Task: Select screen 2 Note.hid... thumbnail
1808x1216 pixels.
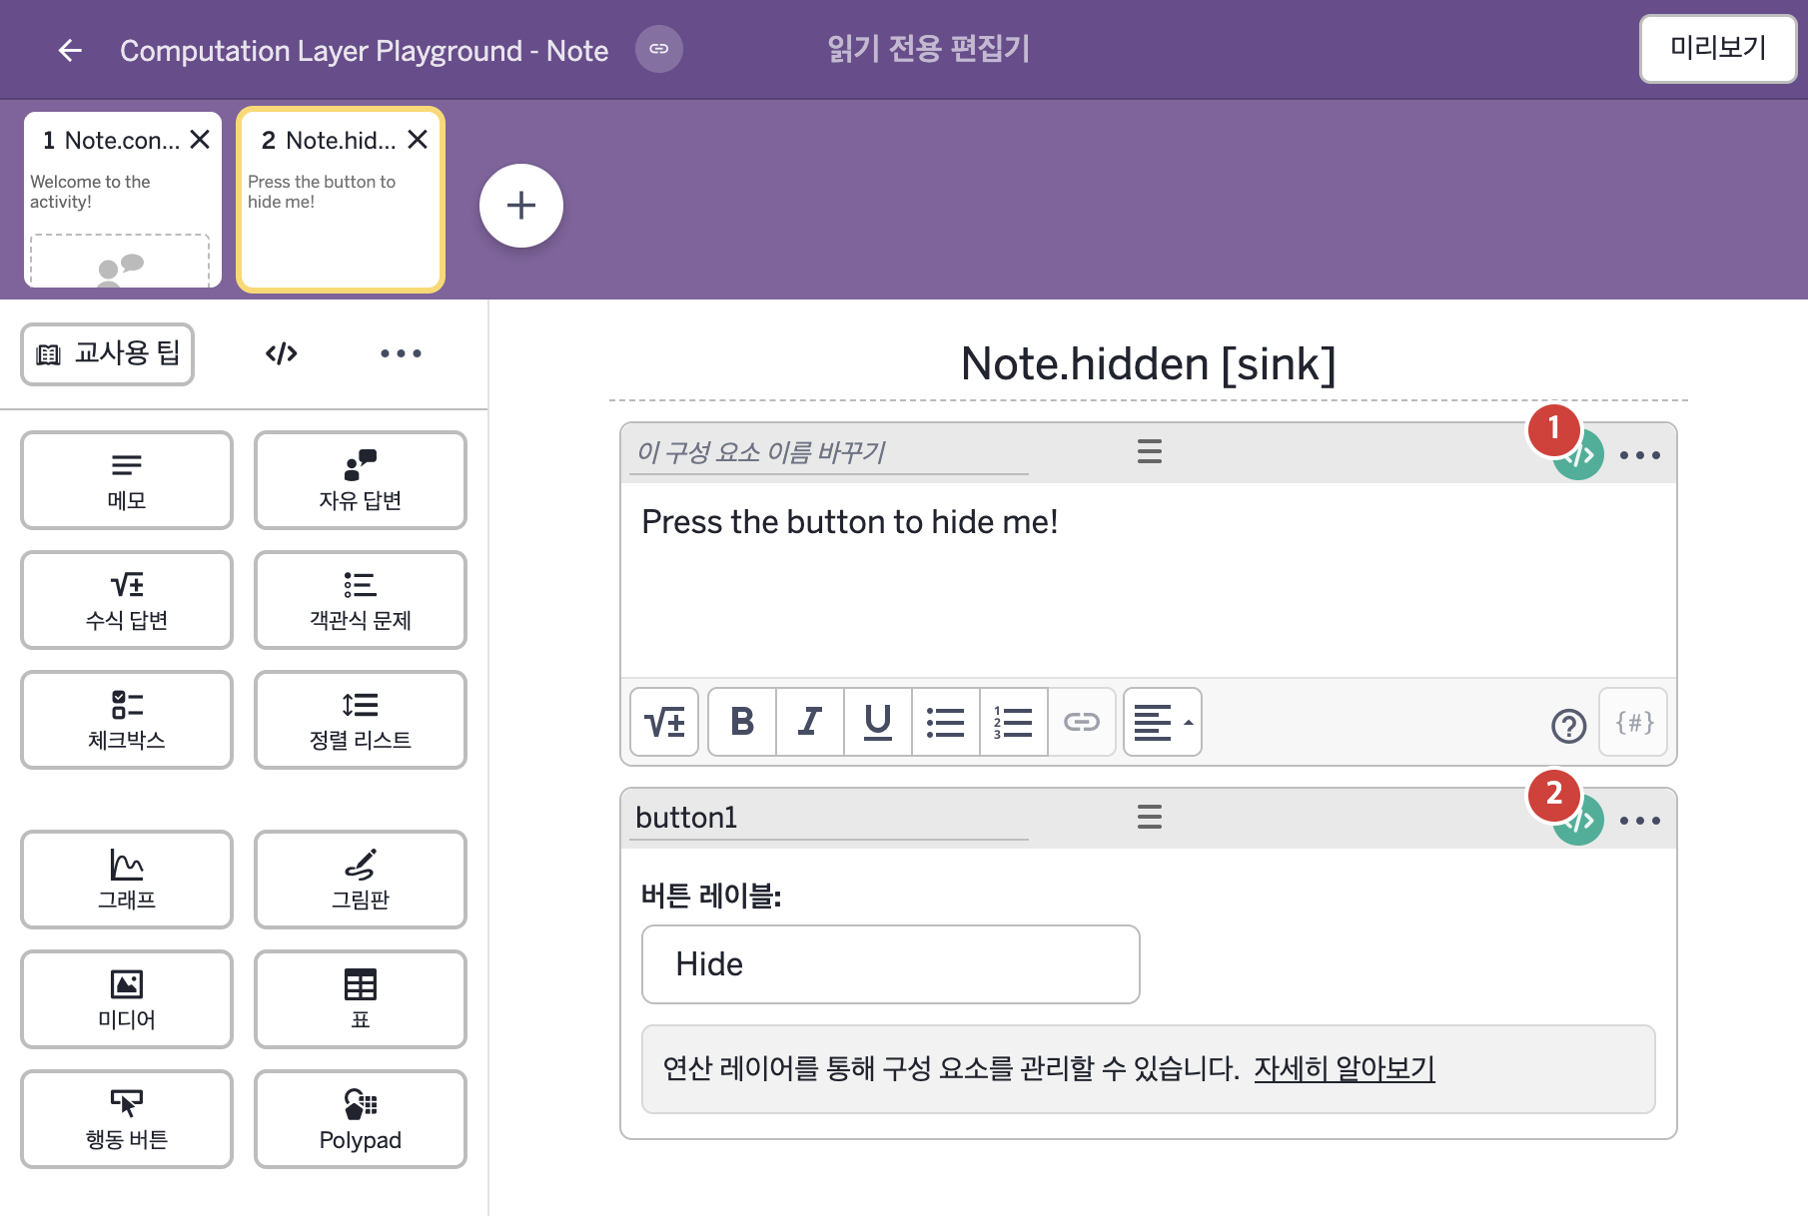Action: (x=341, y=200)
